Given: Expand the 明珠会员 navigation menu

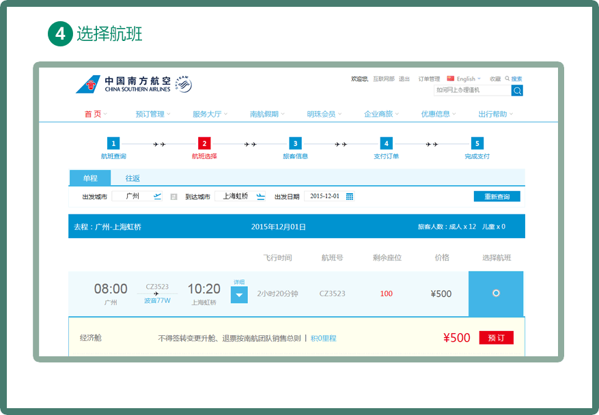Looking at the screenshot, I should (324, 114).
